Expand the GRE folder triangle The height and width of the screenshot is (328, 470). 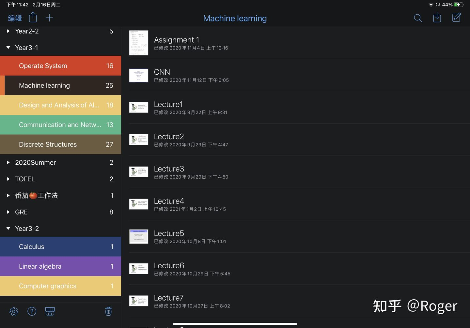click(x=8, y=212)
